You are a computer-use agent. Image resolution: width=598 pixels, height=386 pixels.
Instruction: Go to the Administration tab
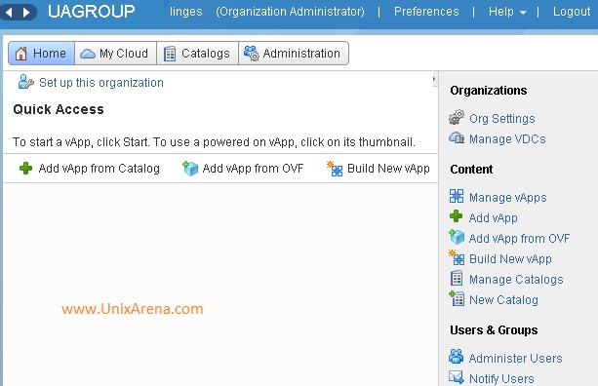click(x=294, y=54)
